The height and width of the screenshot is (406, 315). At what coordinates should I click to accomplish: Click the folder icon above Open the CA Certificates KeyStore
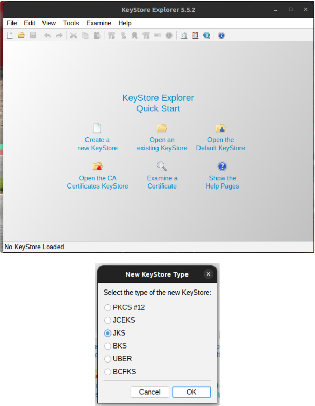click(x=97, y=166)
